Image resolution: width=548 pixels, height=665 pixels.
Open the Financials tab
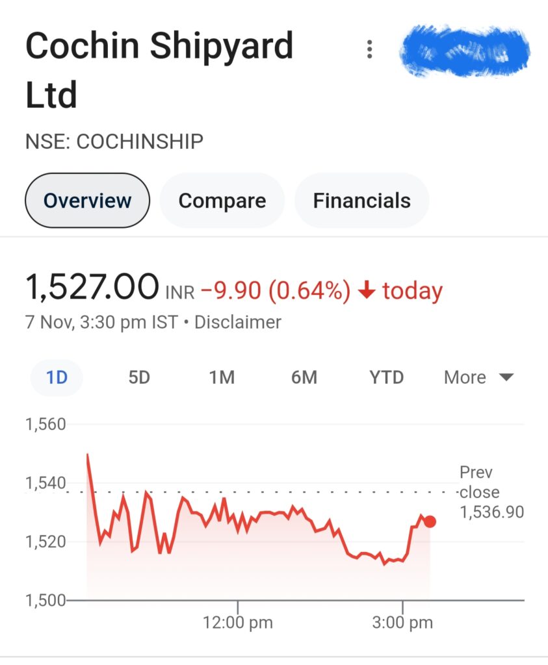click(361, 200)
